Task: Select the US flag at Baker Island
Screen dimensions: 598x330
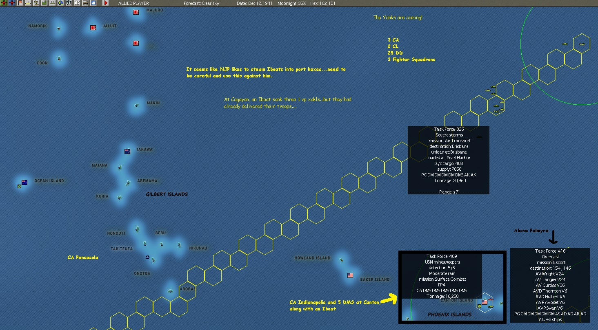Action: pos(350,275)
